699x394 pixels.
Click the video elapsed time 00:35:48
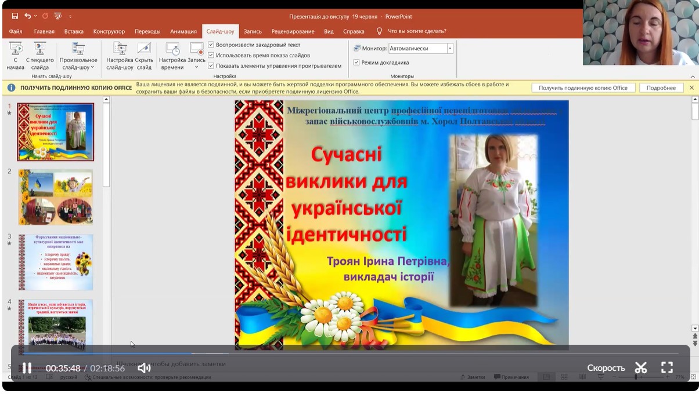pos(63,369)
